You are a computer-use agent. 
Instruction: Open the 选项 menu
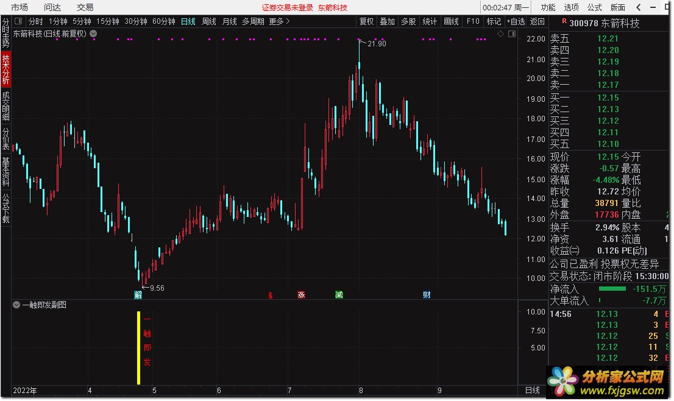(x=571, y=7)
